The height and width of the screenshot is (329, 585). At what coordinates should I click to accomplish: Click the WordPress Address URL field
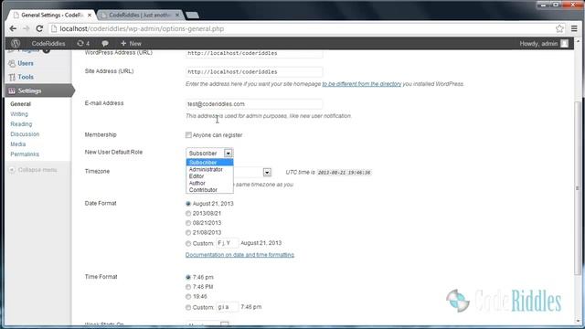point(254,53)
